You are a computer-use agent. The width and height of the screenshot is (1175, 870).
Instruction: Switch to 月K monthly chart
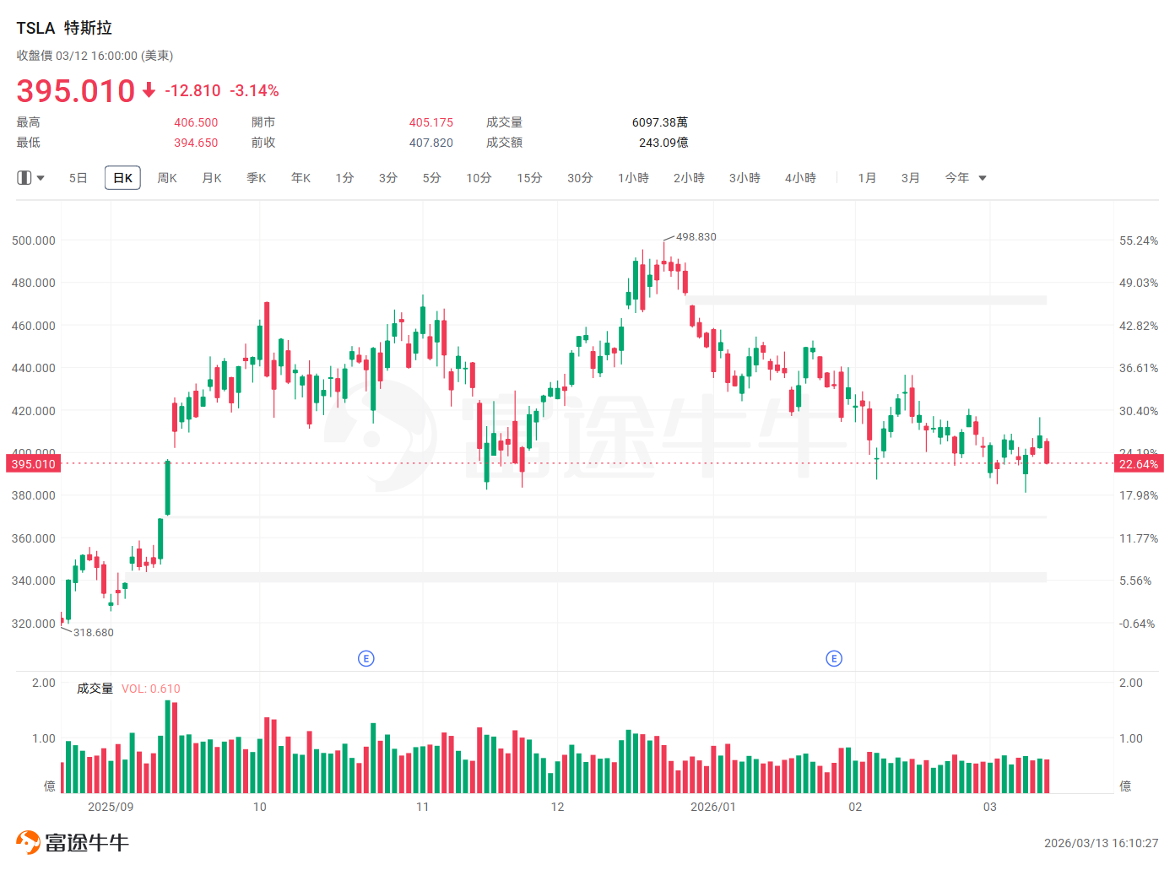[x=212, y=178]
